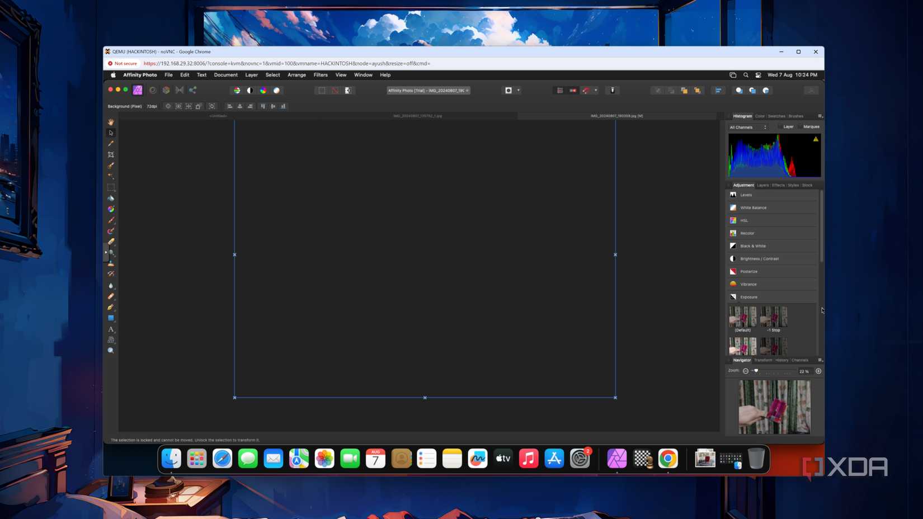The image size is (923, 519).
Task: Open the Filters menu
Action: tap(320, 74)
